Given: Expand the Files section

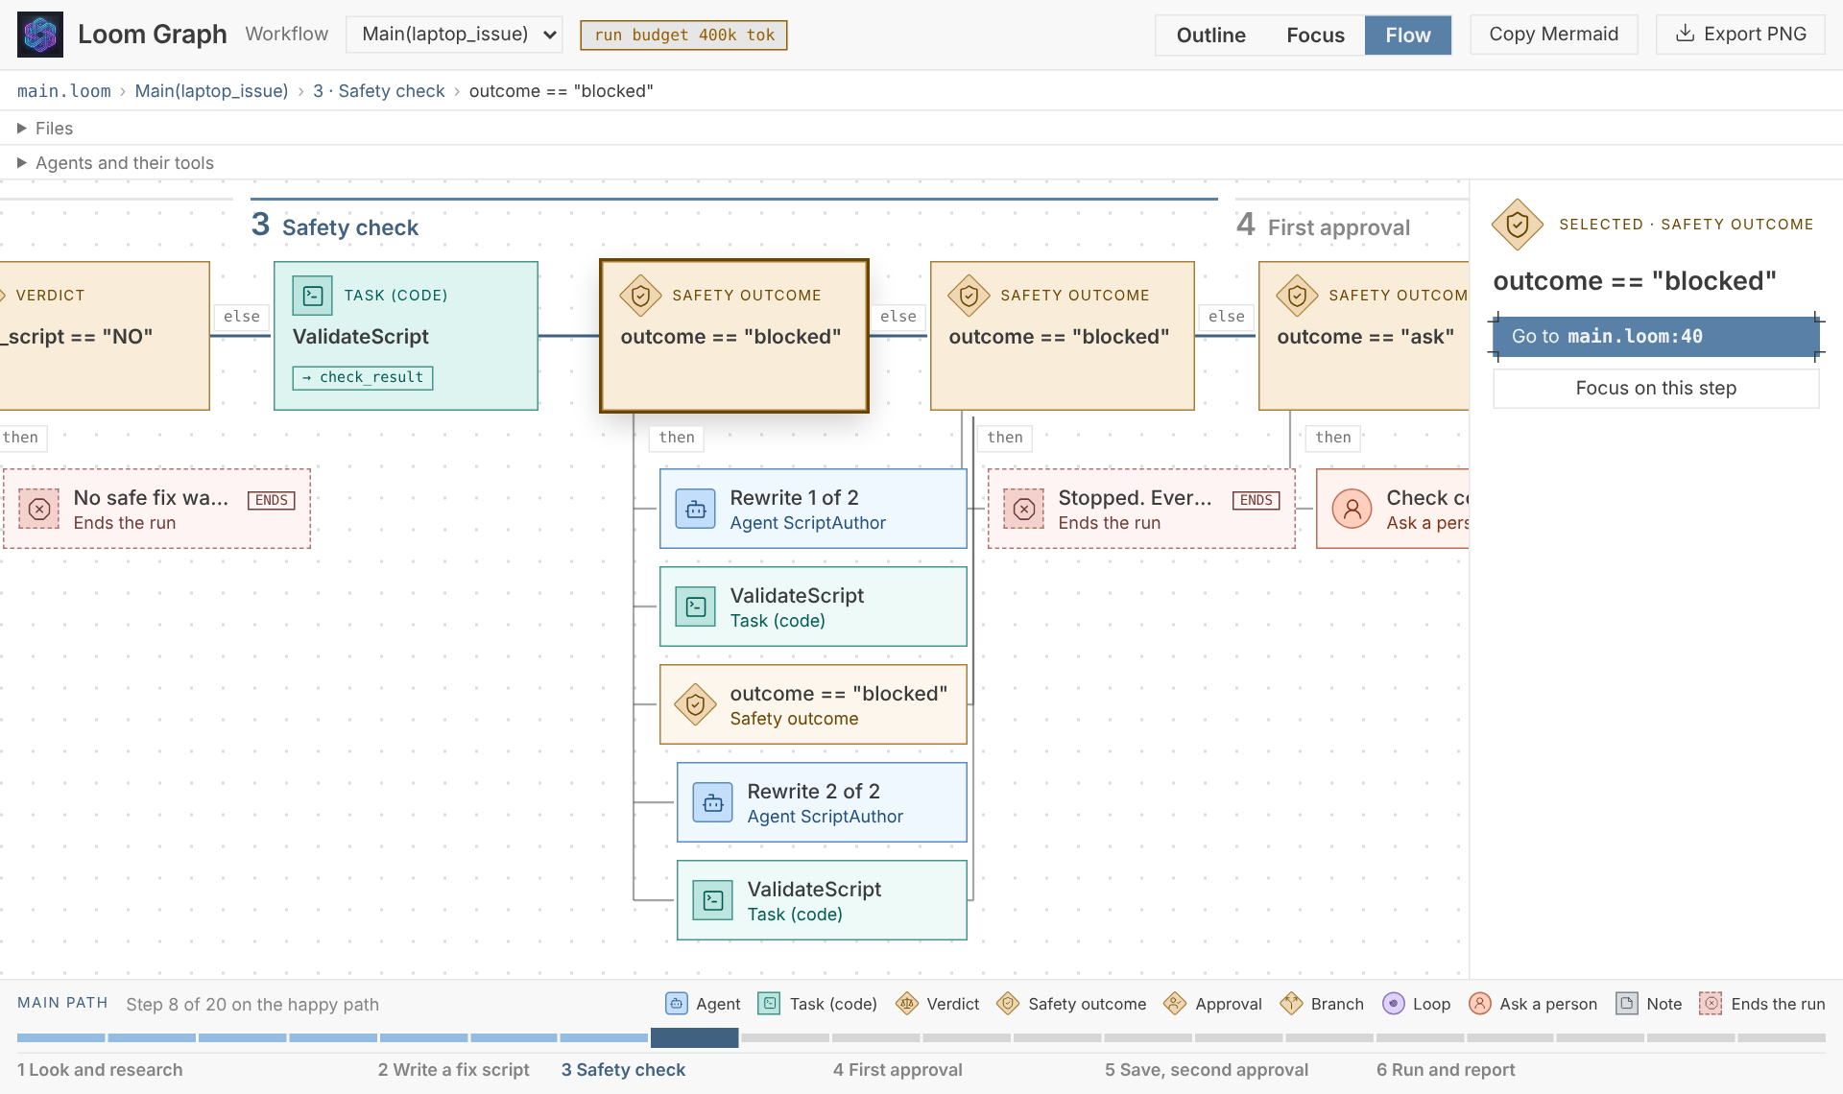Looking at the screenshot, I should point(45,129).
